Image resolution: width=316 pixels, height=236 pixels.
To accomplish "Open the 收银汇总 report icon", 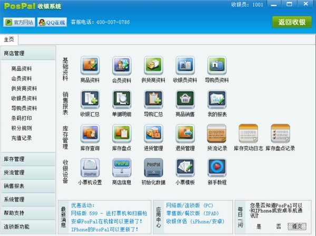I will 90,100.
